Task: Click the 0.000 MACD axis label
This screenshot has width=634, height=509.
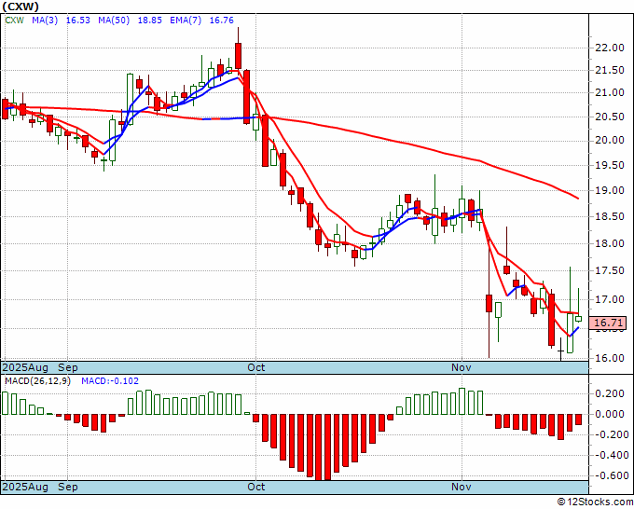Action: pos(610,414)
